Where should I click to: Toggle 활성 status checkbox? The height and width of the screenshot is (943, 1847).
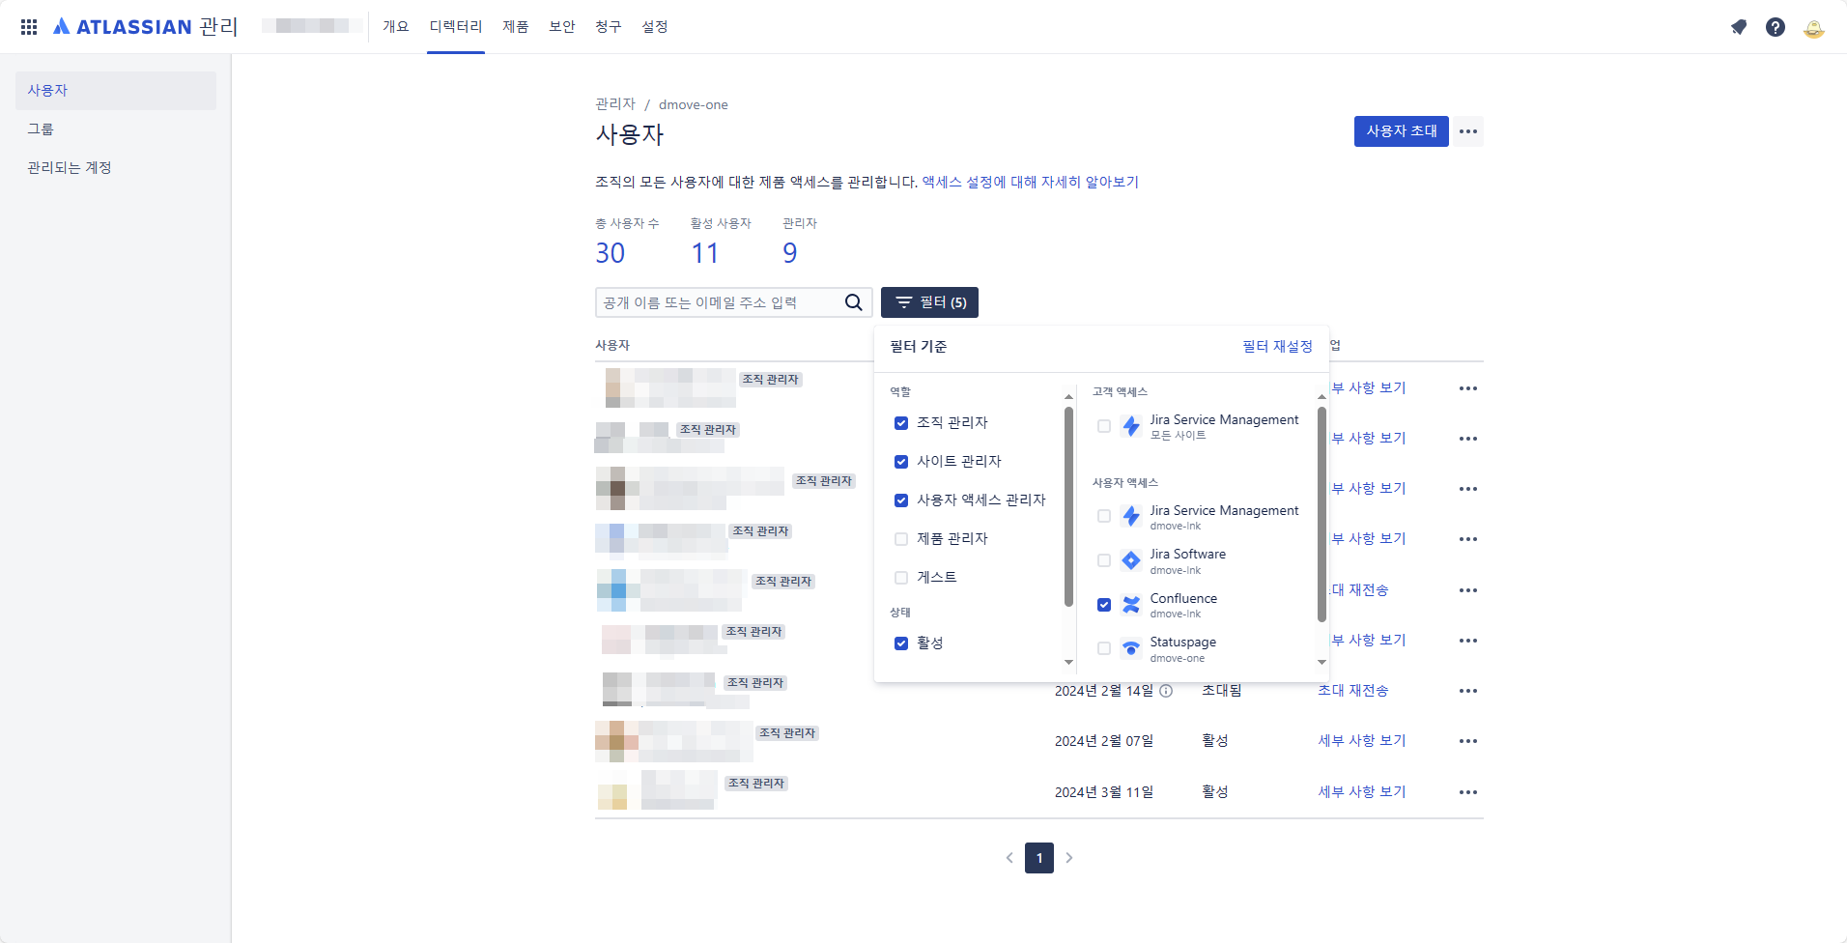[901, 643]
